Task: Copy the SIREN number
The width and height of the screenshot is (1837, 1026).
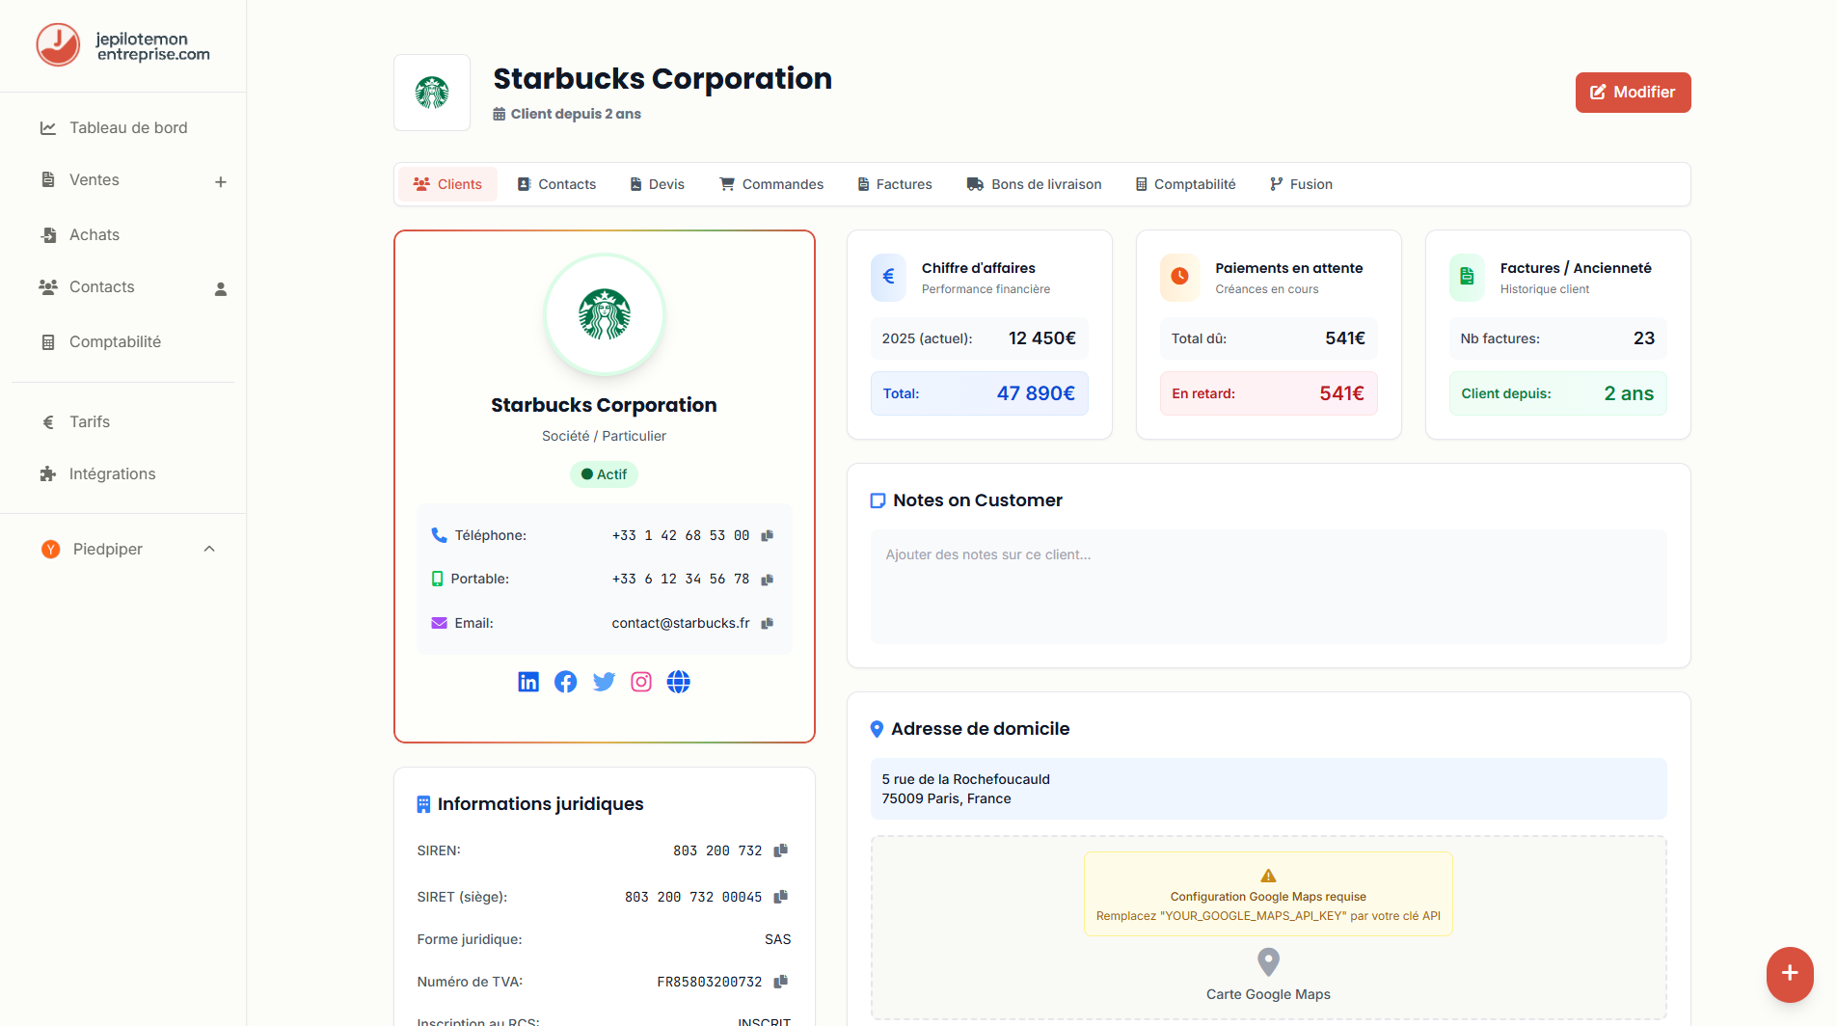Action: [x=781, y=850]
